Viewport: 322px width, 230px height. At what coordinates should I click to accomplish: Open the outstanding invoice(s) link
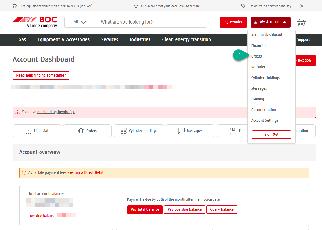[x=56, y=112]
